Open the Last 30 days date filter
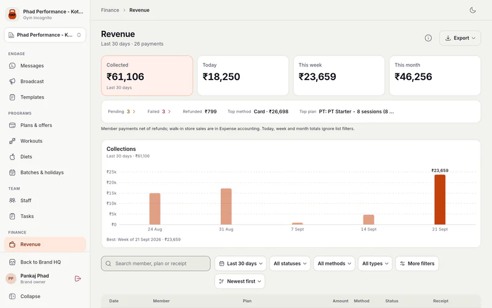 pyautogui.click(x=240, y=264)
